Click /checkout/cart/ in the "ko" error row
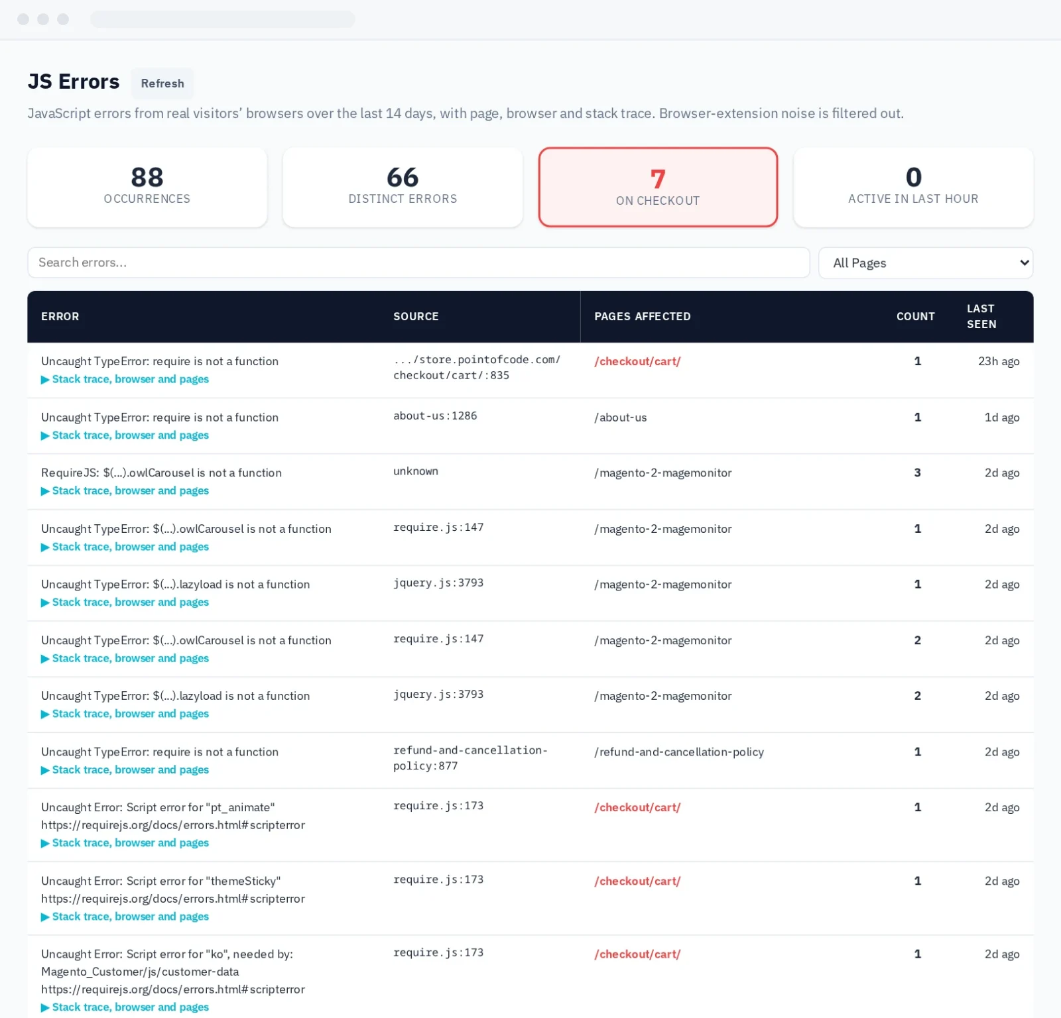1061x1018 pixels. click(x=637, y=954)
